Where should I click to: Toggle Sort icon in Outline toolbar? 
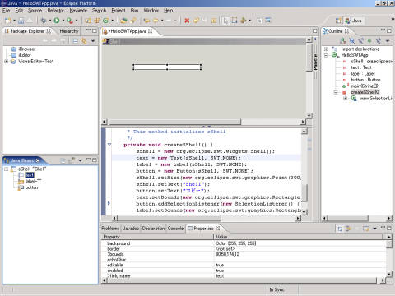(342, 41)
